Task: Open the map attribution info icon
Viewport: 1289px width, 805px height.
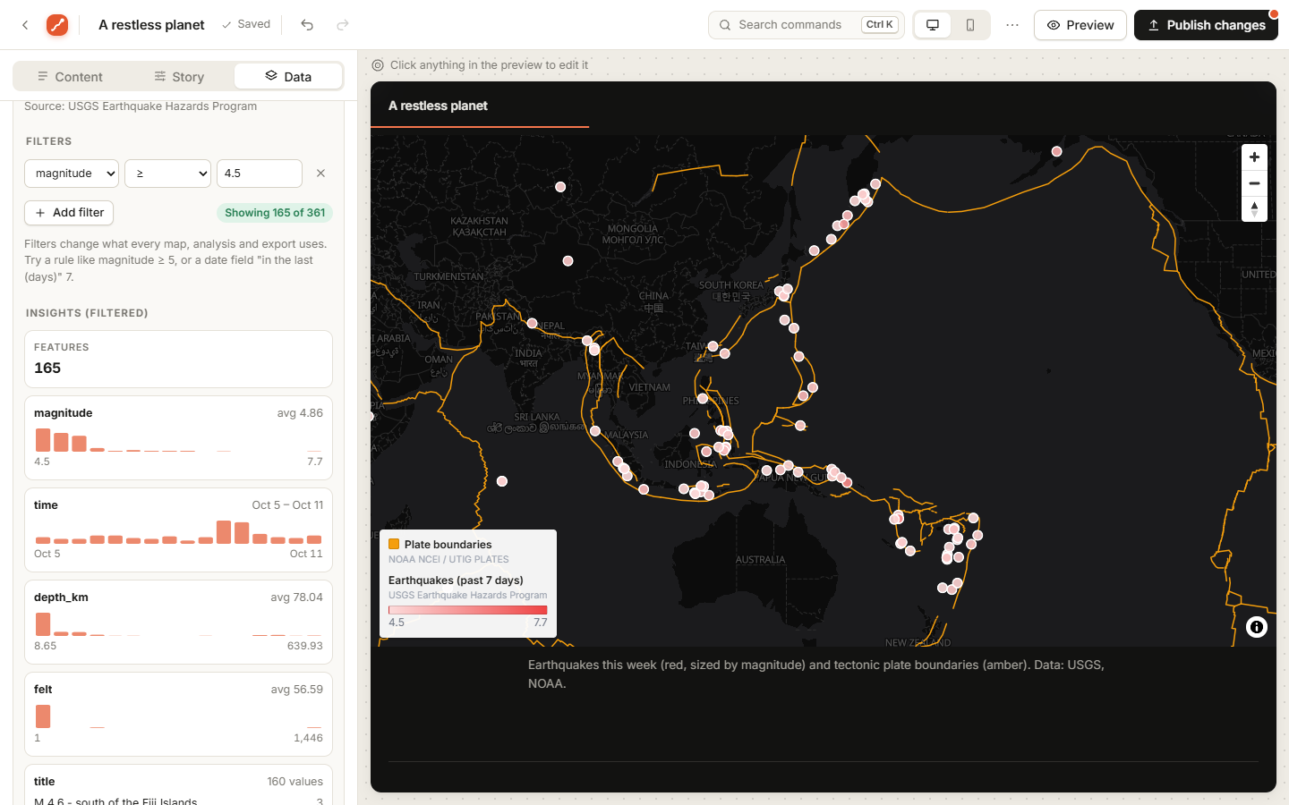Action: pyautogui.click(x=1257, y=627)
